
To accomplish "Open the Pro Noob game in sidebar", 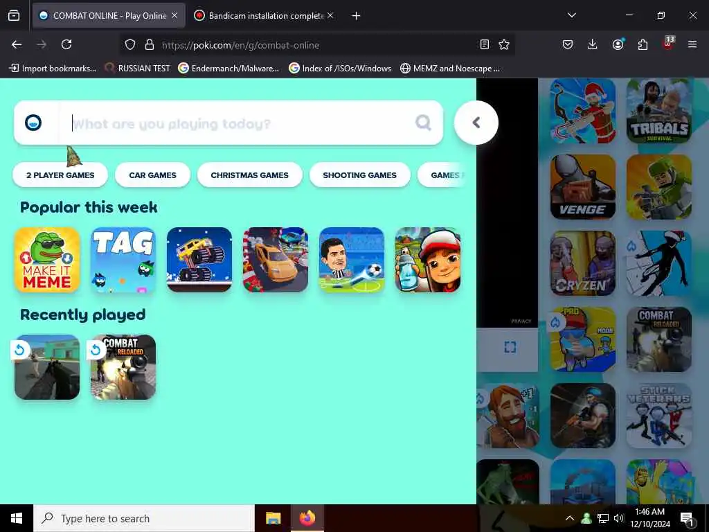I will coord(583,339).
